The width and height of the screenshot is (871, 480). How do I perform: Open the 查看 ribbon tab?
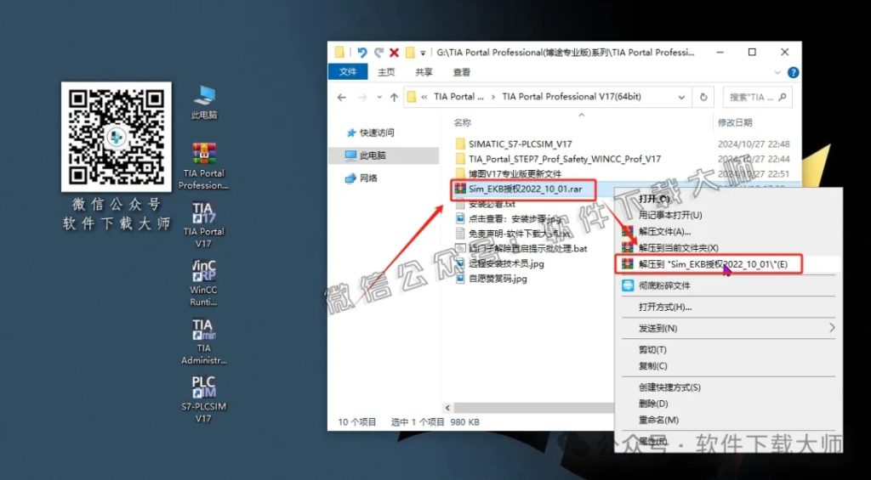tap(462, 72)
